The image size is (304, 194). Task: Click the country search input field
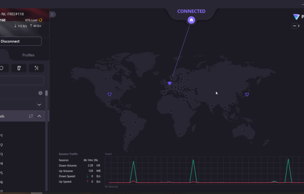pos(22,80)
